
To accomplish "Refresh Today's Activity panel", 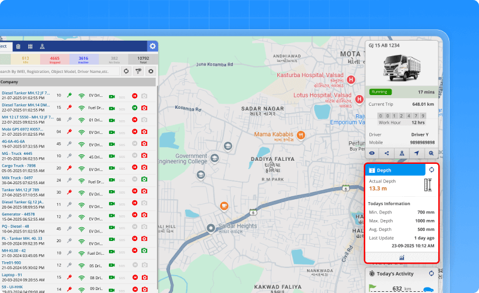I will (x=431, y=273).
